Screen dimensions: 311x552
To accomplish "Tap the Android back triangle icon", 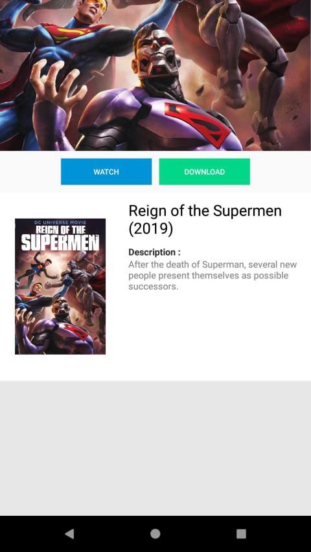I will [69, 534].
